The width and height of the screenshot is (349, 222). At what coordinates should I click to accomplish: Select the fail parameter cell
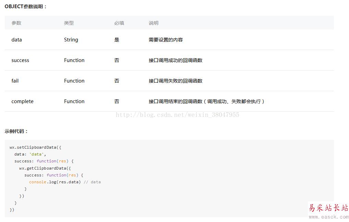pos(15,81)
